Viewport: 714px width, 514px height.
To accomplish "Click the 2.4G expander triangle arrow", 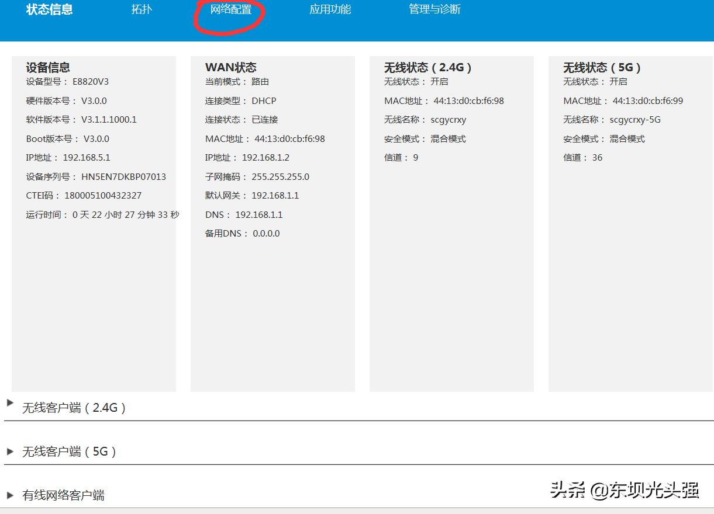I will (11, 402).
